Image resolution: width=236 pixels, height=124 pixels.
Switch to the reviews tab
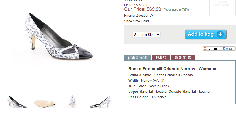tap(161, 58)
